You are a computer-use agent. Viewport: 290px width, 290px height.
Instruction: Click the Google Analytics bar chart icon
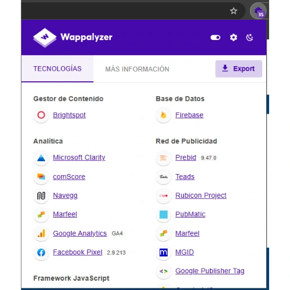[x=41, y=233]
